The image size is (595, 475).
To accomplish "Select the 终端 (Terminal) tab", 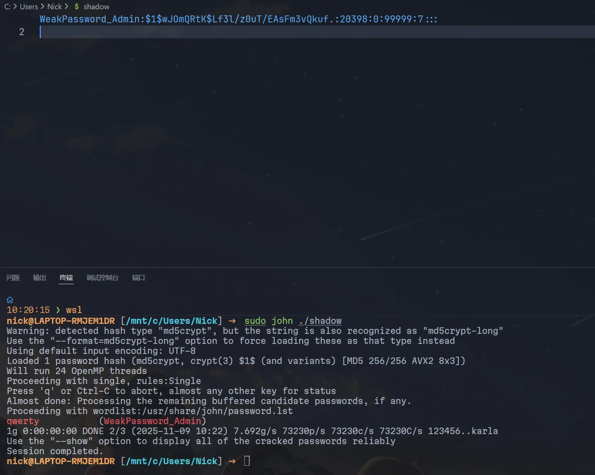I will [x=66, y=278].
